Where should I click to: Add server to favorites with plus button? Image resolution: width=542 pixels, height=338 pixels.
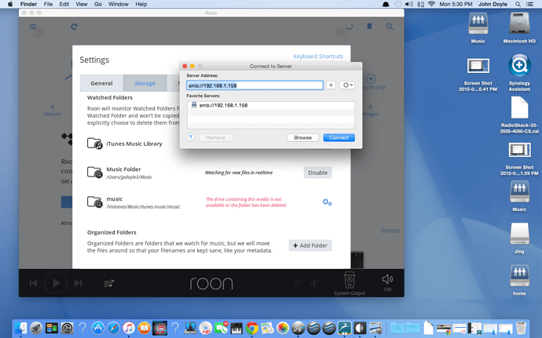[x=331, y=85]
